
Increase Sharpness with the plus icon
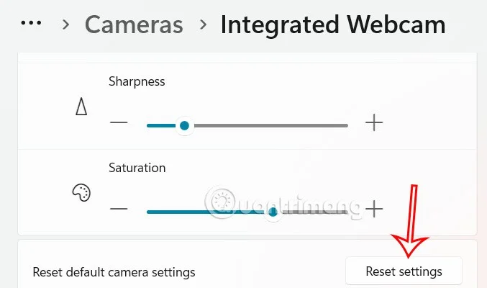pos(373,123)
